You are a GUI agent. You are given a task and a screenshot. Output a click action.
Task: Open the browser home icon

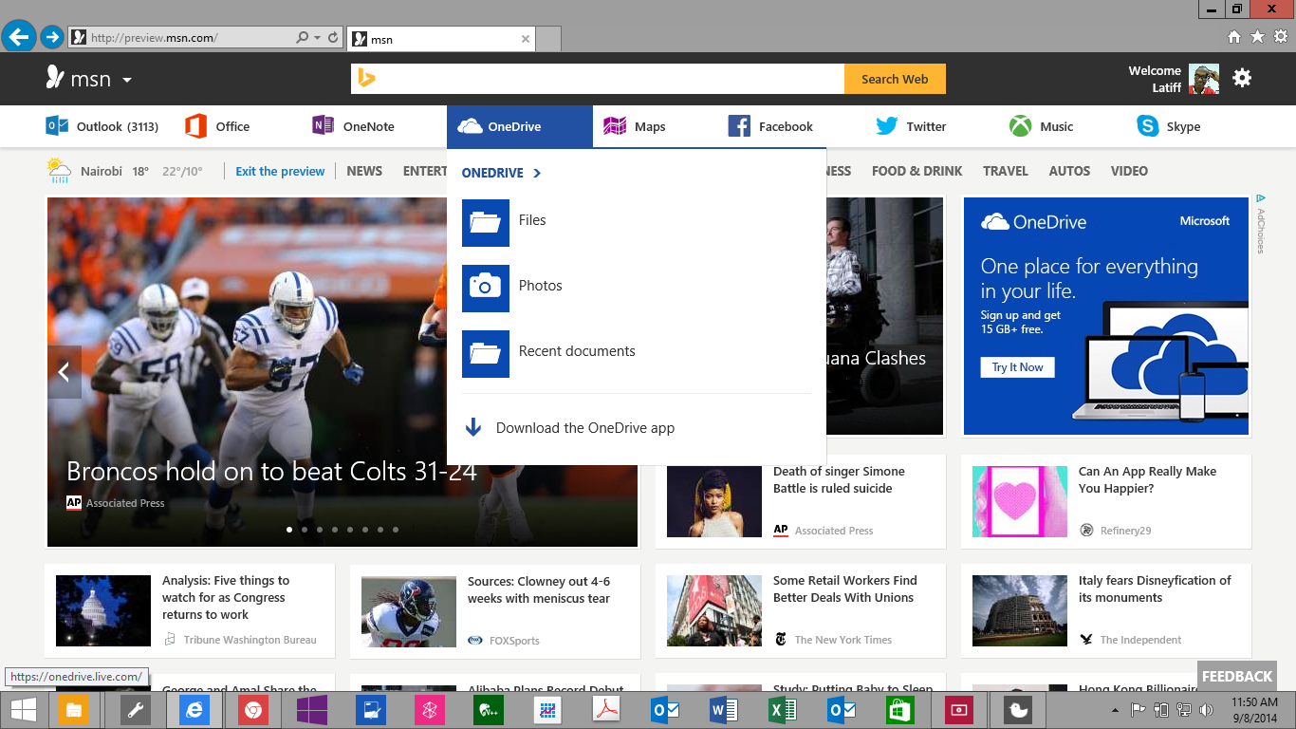[x=1234, y=37]
